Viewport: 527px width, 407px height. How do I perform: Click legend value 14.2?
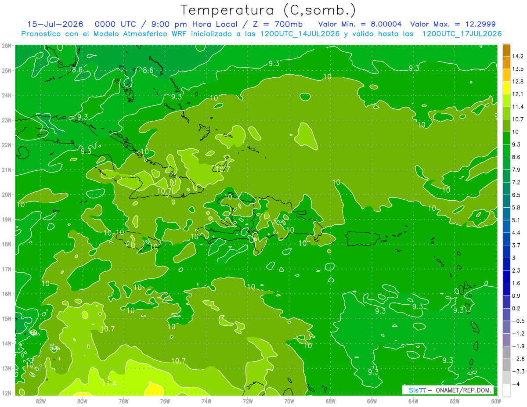(518, 56)
